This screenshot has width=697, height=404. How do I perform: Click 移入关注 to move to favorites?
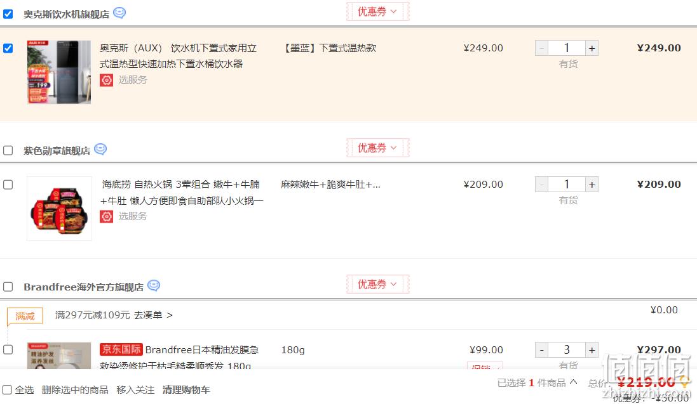[135, 390]
